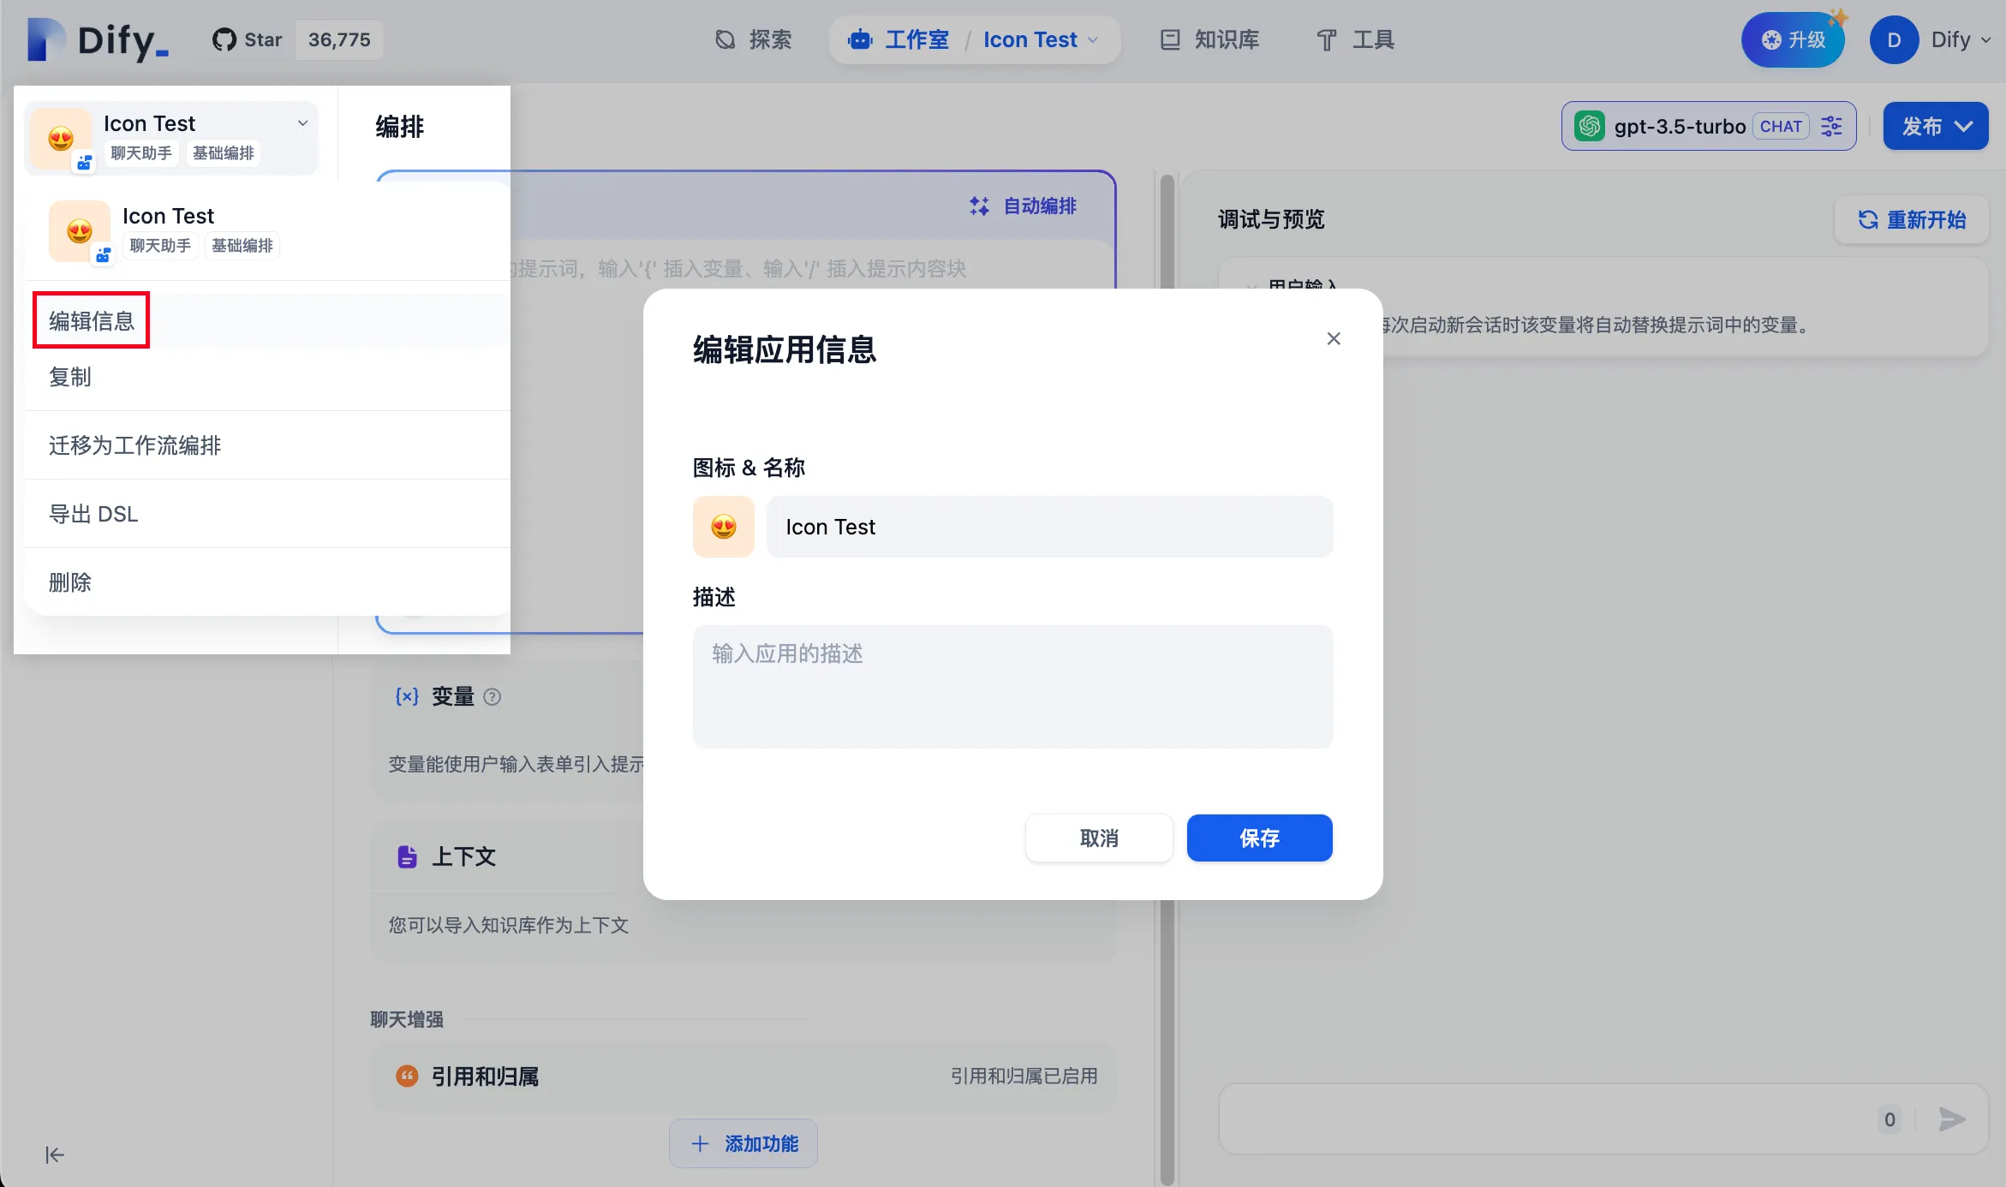
Task: Click the 描述 description text area
Action: coord(1012,686)
